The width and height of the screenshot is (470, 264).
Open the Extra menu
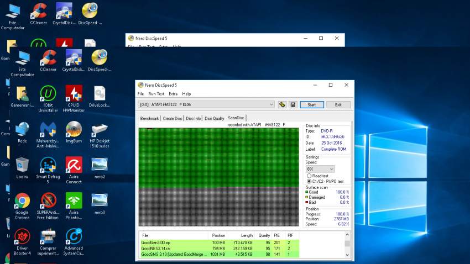click(173, 94)
